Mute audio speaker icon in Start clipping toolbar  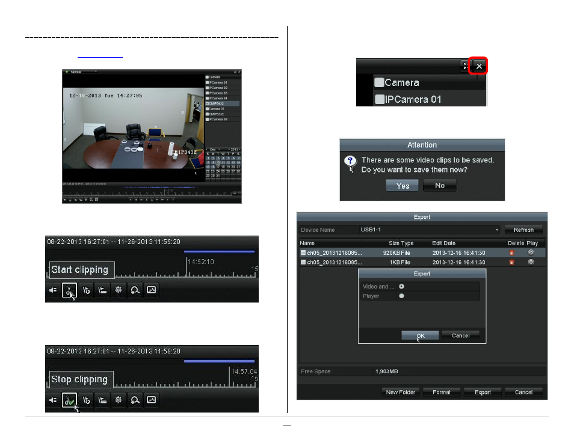click(53, 290)
